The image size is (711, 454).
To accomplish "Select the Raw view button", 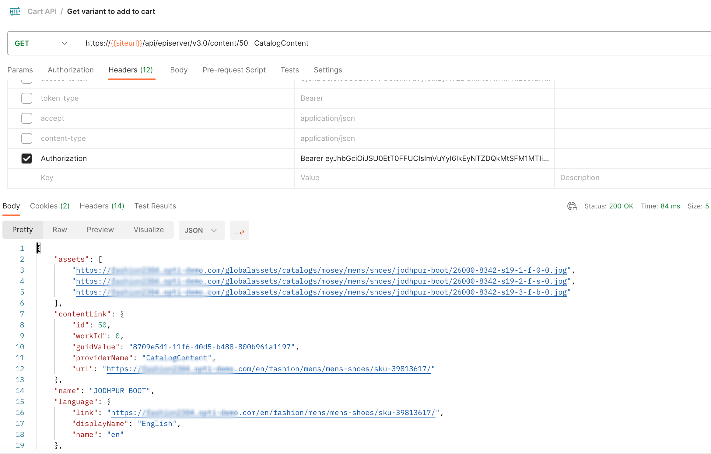I will tap(60, 230).
